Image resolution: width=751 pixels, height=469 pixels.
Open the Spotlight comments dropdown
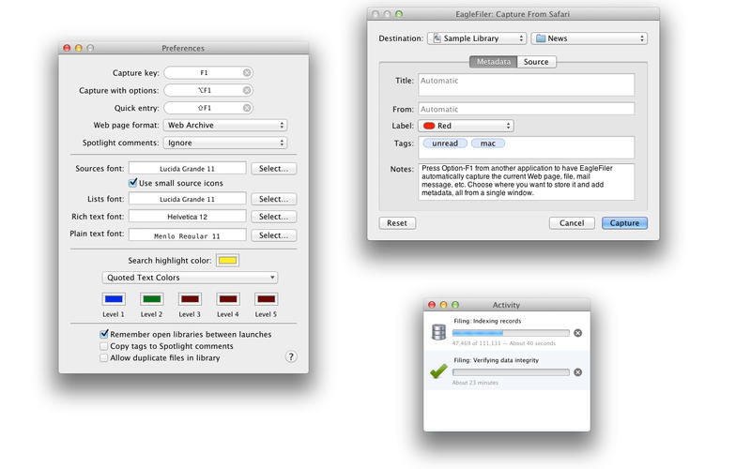(225, 144)
